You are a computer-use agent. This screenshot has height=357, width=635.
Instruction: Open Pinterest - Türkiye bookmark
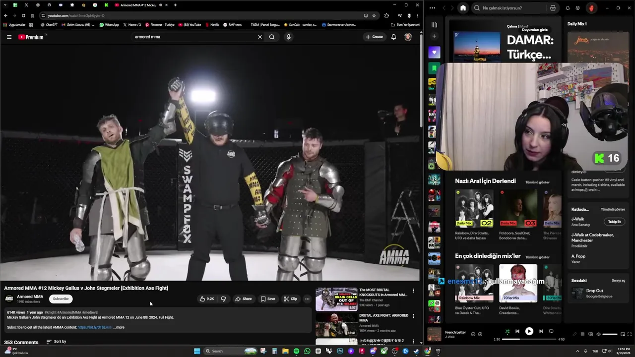160,24
